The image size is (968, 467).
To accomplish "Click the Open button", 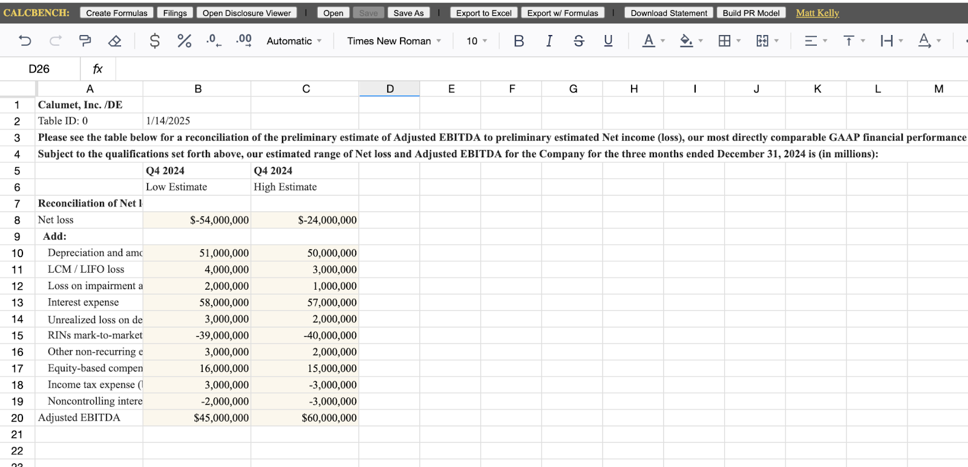I will (333, 13).
